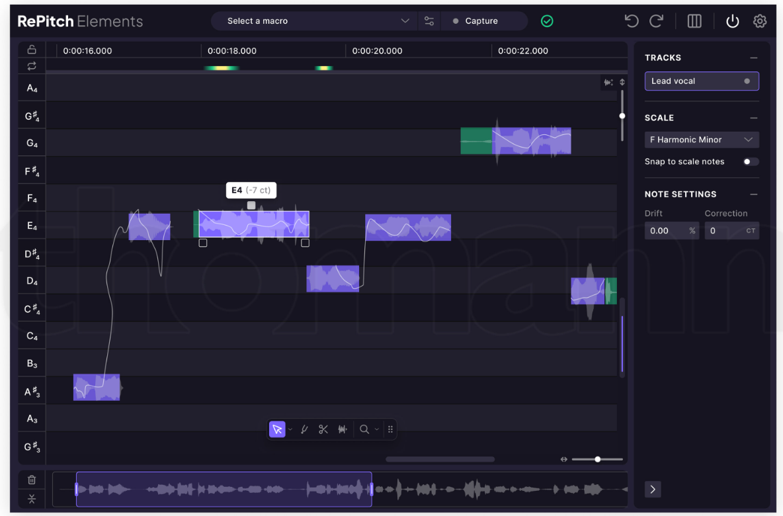Click the undo arrow icon
Screen dimensions: 783x516
coord(632,21)
